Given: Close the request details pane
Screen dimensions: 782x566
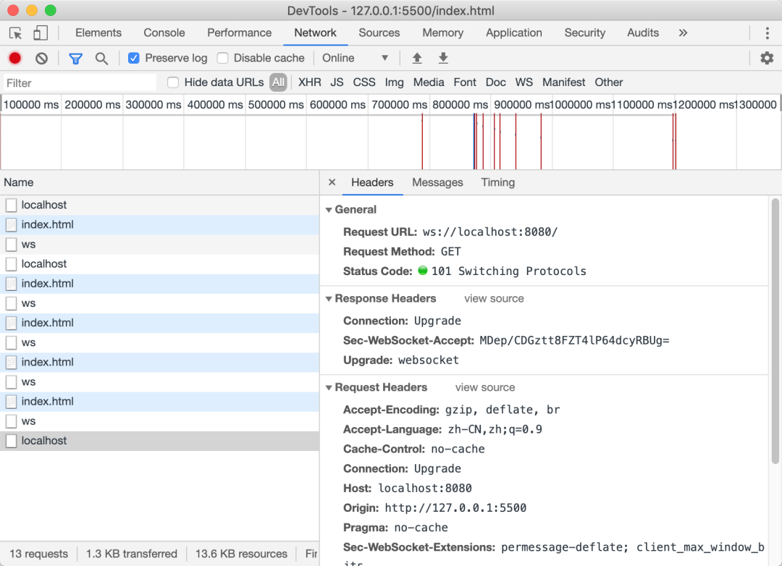Looking at the screenshot, I should 332,182.
